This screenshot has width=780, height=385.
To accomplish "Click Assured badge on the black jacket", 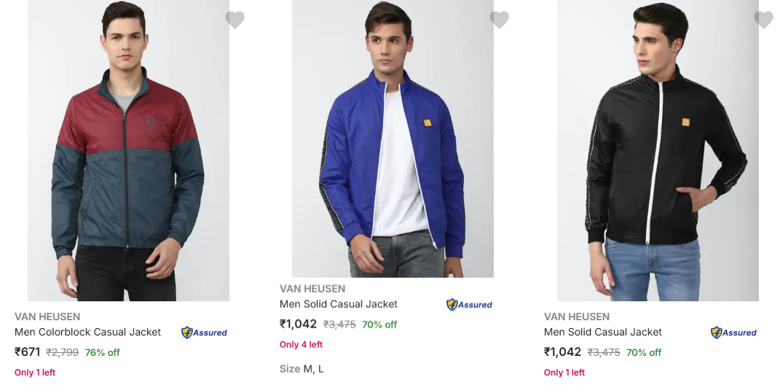I will [x=733, y=333].
